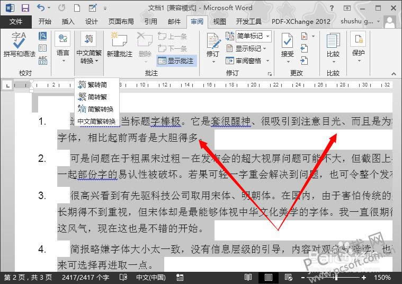This screenshot has height=284, width=402.
Task: Toggle the Track Changes (修订) button
Action: click(x=213, y=44)
